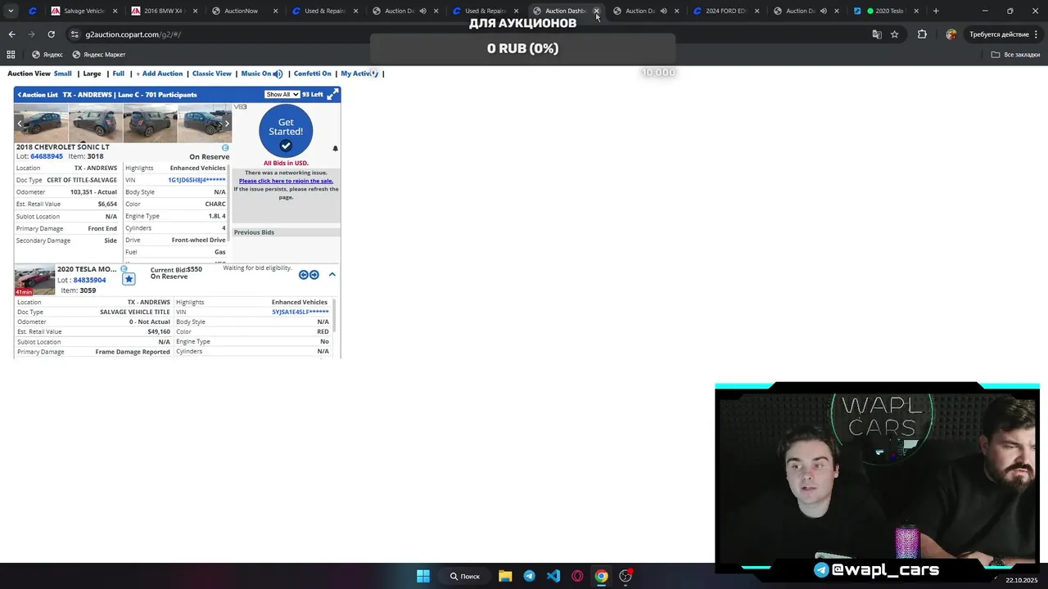Open the Chevrolet Sonic VIN link

[x=196, y=180]
